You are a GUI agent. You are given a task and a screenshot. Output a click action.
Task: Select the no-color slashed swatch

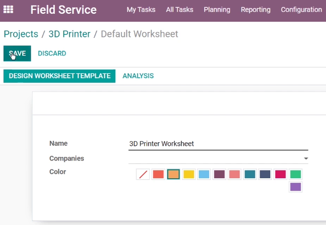pyautogui.click(x=143, y=174)
